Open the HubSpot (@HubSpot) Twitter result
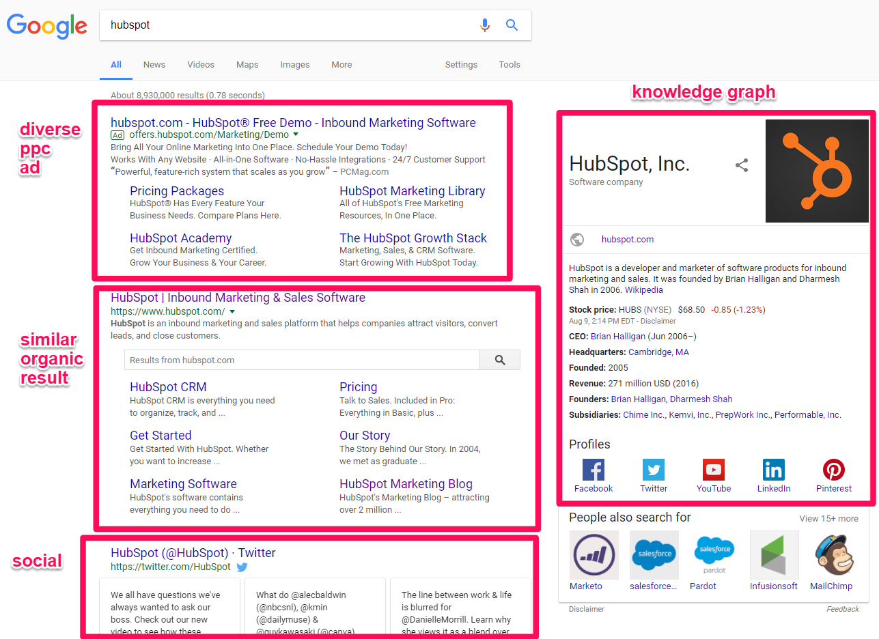This screenshot has height=639, width=879. tap(193, 553)
